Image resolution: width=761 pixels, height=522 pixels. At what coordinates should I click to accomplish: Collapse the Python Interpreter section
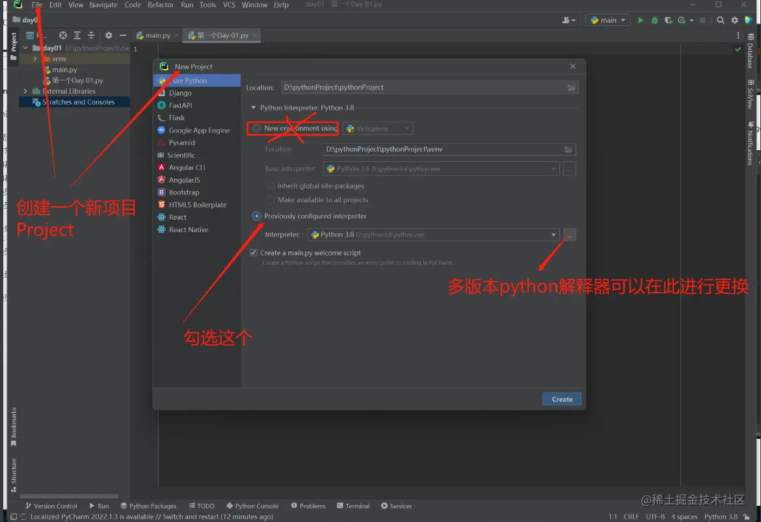pyautogui.click(x=253, y=108)
